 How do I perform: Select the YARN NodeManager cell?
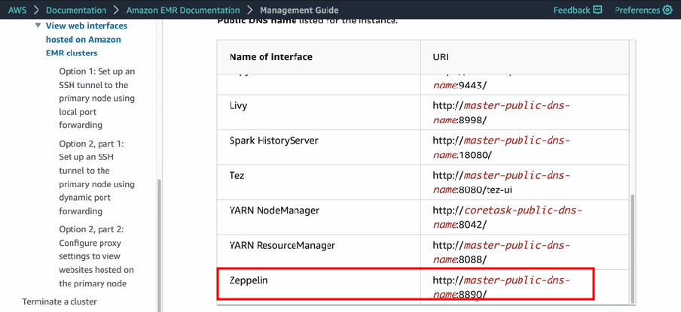pyautogui.click(x=319, y=217)
